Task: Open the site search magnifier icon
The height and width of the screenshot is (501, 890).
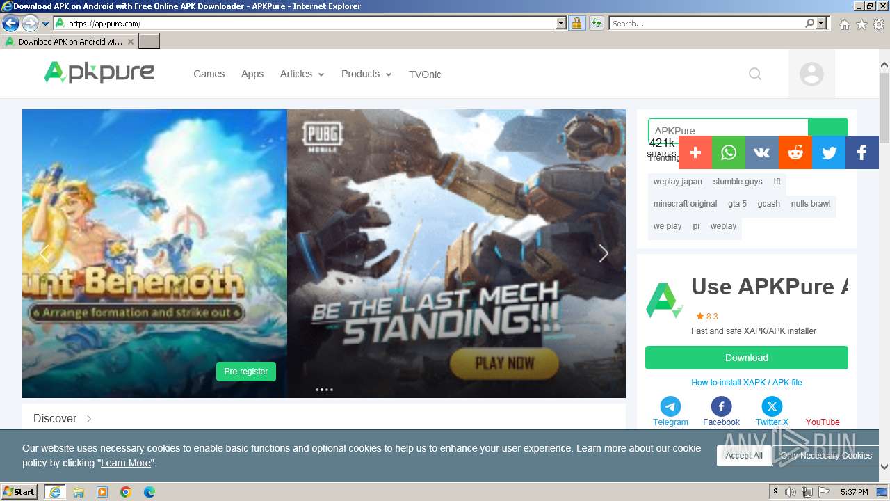Action: coord(755,74)
